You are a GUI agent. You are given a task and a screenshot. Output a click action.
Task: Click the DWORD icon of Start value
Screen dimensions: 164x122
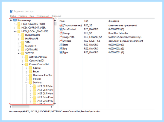pyautogui.click(x=61, y=45)
